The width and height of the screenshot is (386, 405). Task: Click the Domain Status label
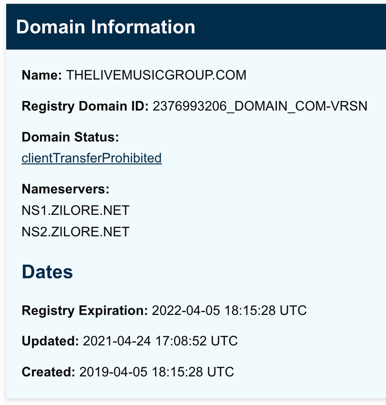tap(70, 137)
